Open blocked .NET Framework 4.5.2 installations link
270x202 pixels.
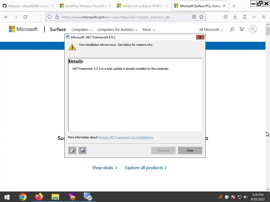point(125,137)
